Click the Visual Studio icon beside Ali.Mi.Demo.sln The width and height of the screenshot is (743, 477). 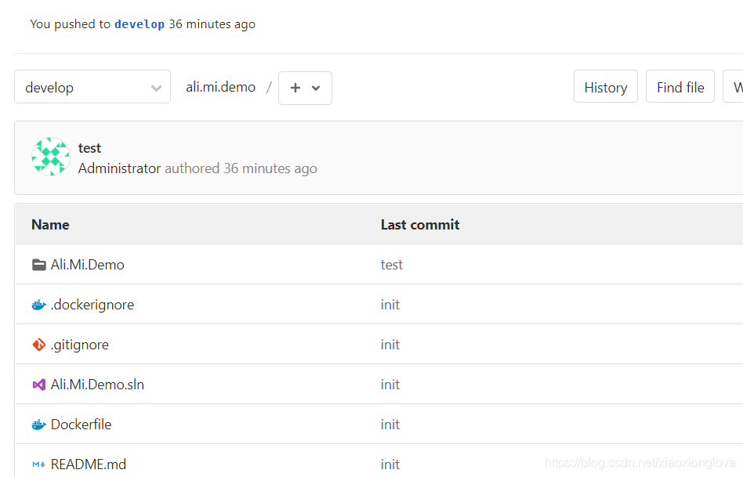(39, 384)
